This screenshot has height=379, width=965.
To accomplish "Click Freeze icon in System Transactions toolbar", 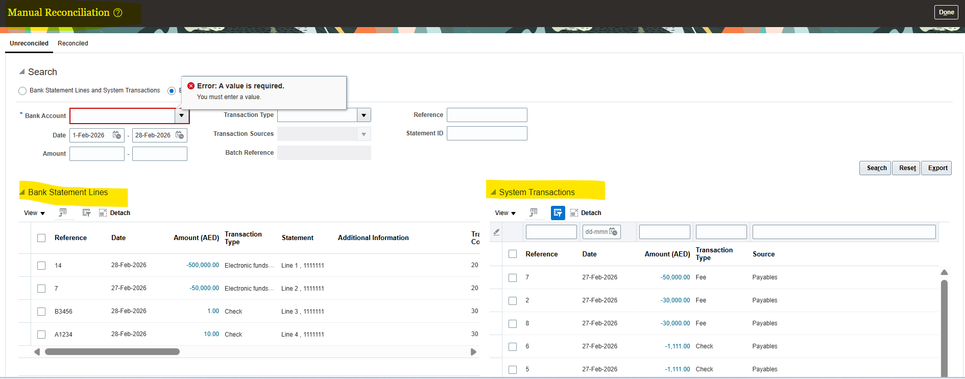I will 534,212.
